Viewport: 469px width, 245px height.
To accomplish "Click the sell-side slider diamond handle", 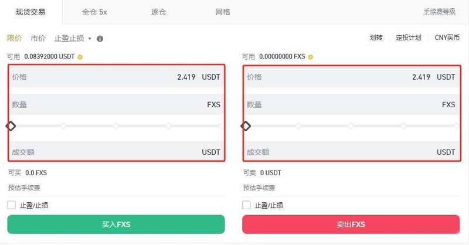I will (246, 125).
